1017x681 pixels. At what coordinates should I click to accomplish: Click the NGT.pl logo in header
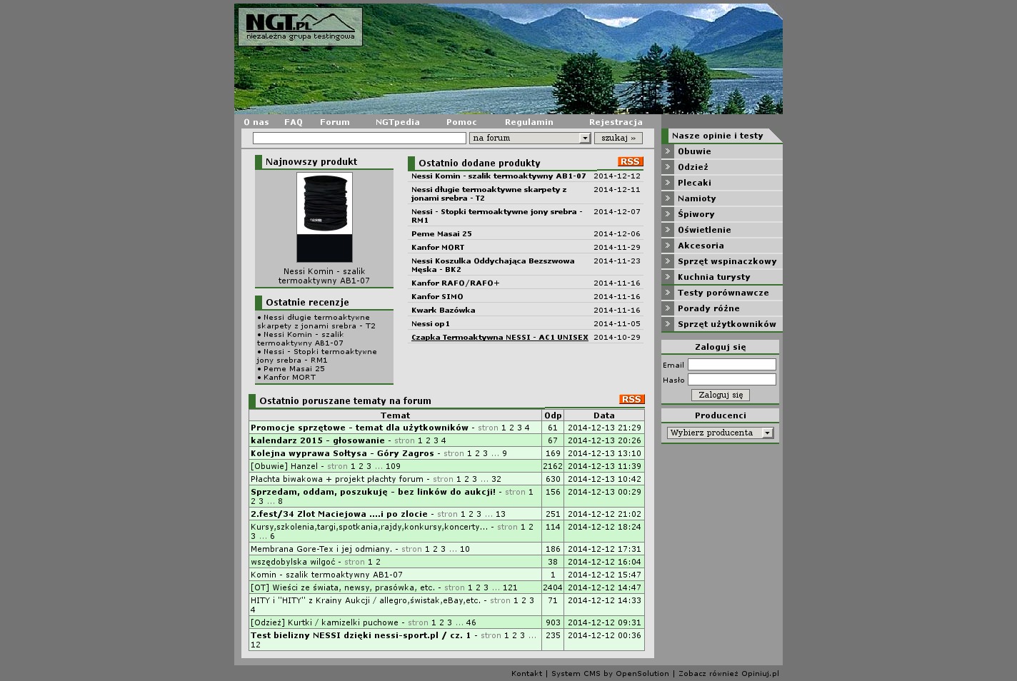coord(300,26)
